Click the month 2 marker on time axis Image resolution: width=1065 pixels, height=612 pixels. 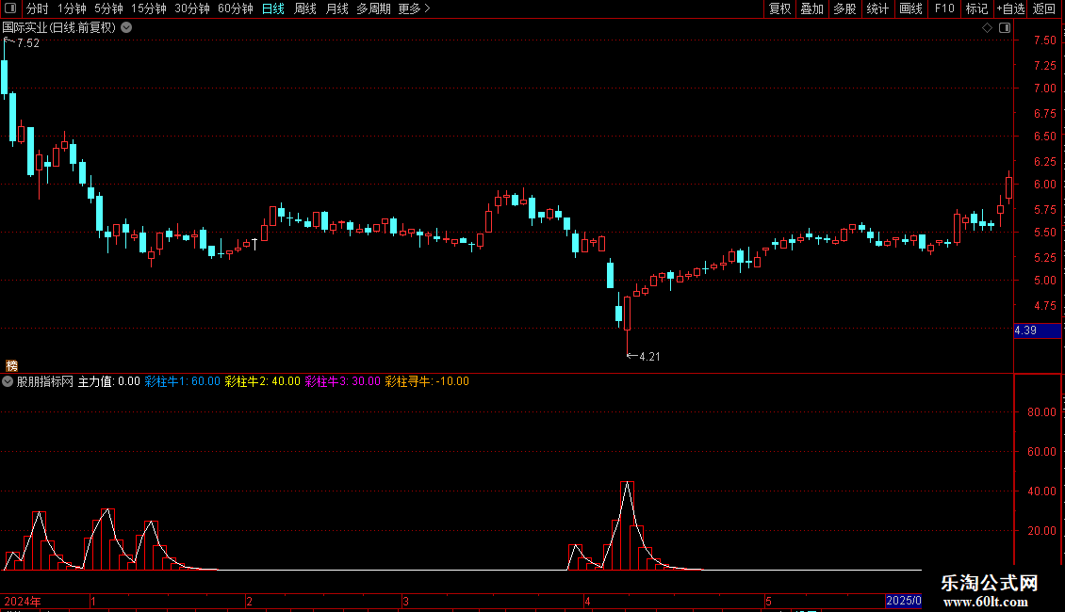(249, 601)
